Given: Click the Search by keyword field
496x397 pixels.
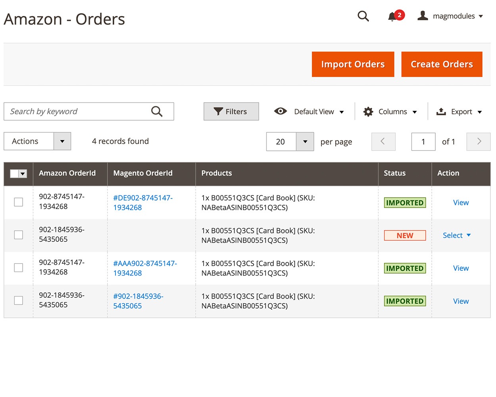Looking at the screenshot, I should tap(77, 112).
